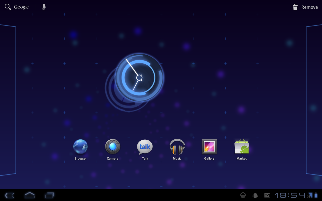Open headphones notification in status bar

[x=243, y=195]
